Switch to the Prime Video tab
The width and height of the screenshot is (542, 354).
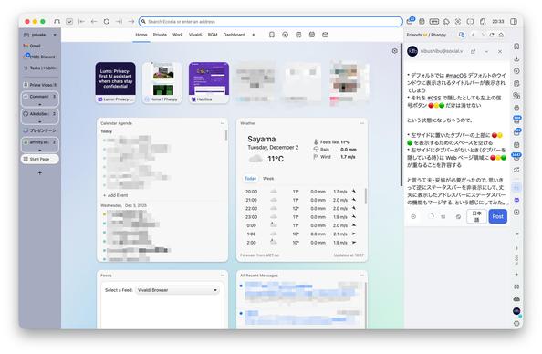click(x=40, y=85)
